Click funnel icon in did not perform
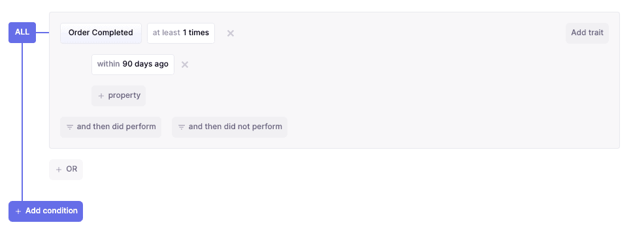This screenshot has height=244, width=633. [182, 127]
